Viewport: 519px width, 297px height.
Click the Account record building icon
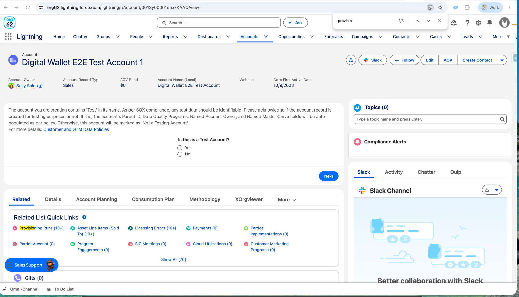[x=13, y=60]
